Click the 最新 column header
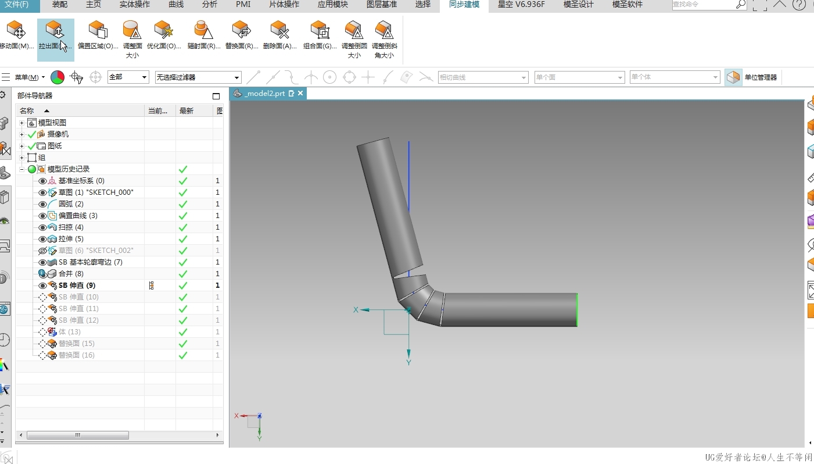The image size is (814, 464). tap(195, 110)
